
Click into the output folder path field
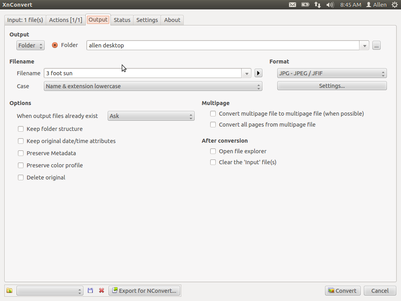223,45
